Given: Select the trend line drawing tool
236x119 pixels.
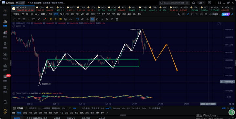Looking at the screenshot, I should point(14,19).
